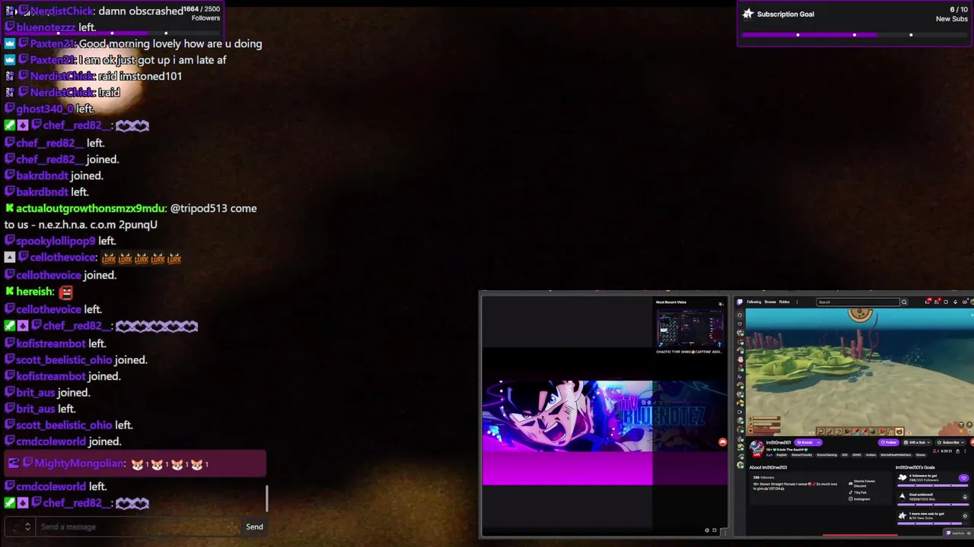The width and height of the screenshot is (974, 547).
Task: Click Gift a Sub button
Action: pos(917,442)
